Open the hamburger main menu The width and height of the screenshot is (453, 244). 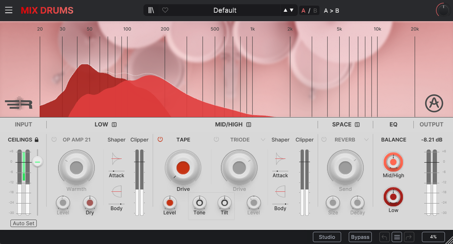(9, 10)
